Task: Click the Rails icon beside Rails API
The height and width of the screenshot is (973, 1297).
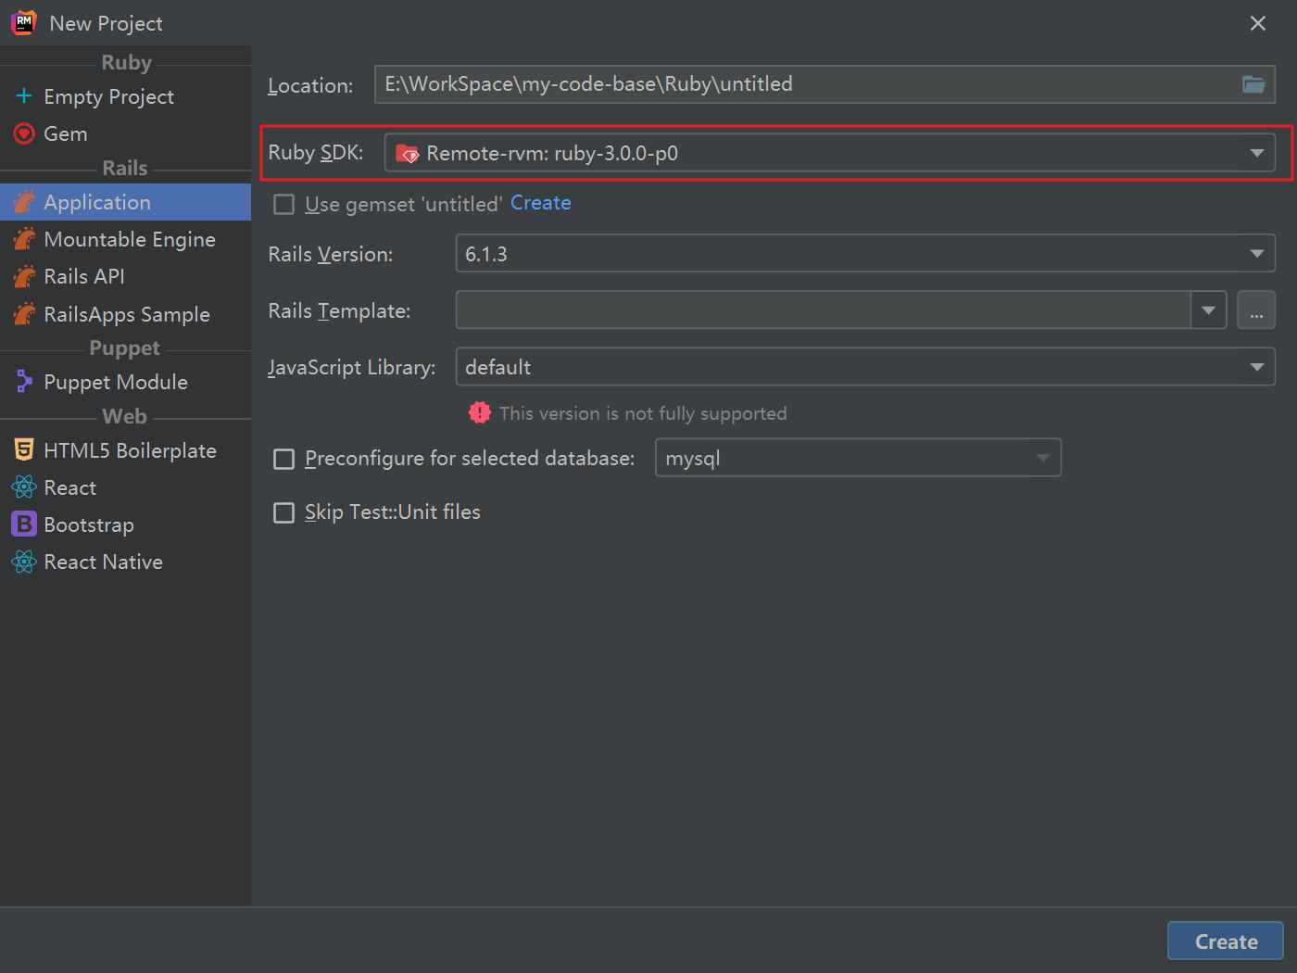Action: pyautogui.click(x=24, y=275)
